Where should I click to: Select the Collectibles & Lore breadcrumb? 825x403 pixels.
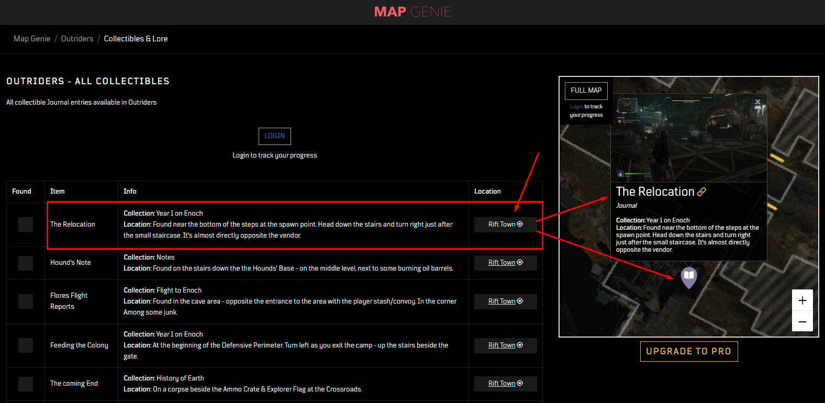[x=136, y=39]
